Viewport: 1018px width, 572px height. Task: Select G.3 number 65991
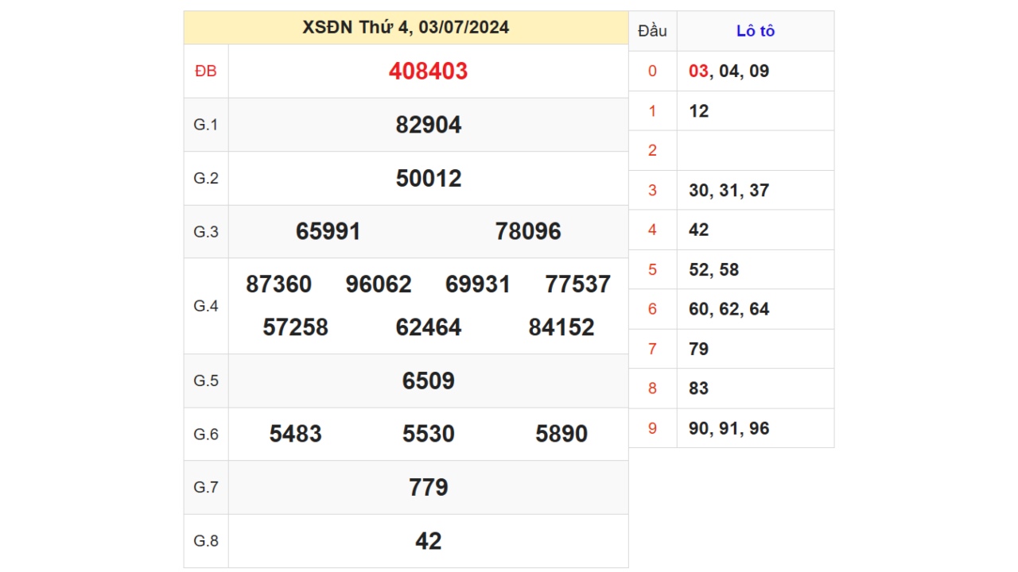click(328, 231)
